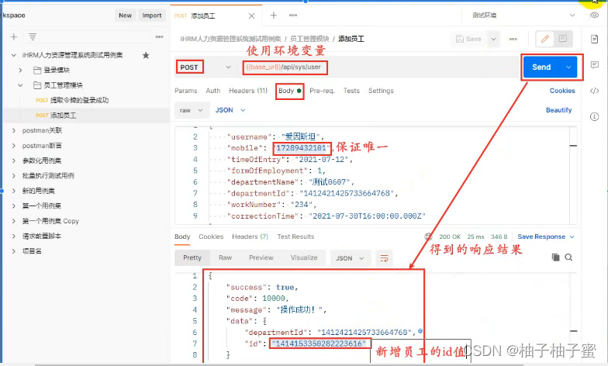The image size is (608, 366).
Task: Collapse the iHRM人力资源管理系统测试用例集 collection
Action: [14, 56]
